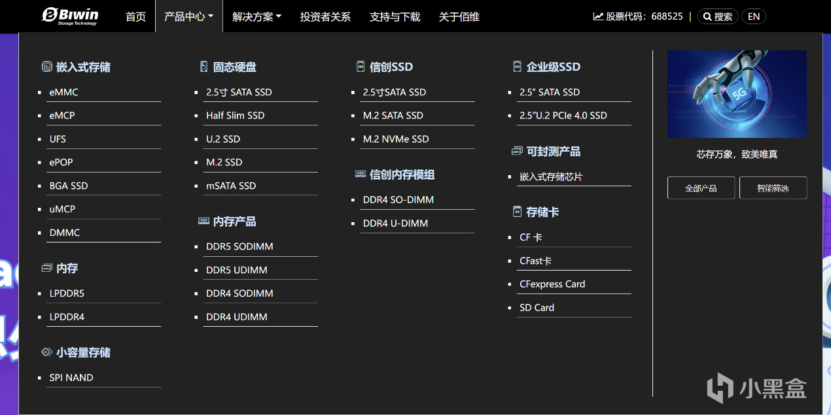
Task: Click the 搜索 button
Action: click(718, 16)
